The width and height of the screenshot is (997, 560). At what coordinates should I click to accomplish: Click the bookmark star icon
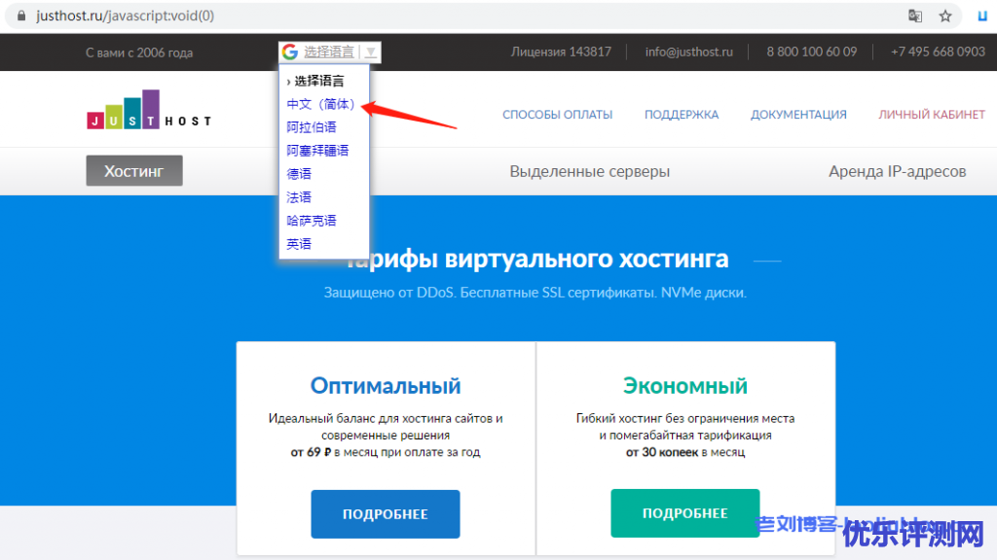944,16
